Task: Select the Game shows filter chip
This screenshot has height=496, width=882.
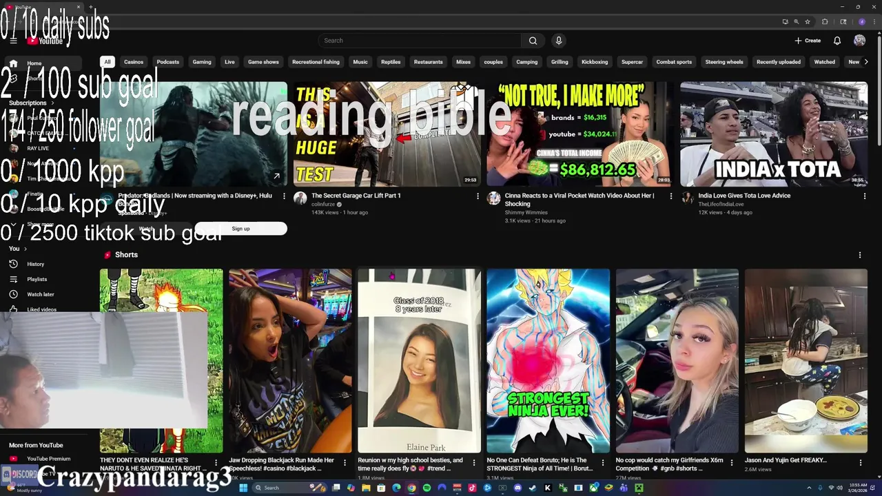Action: click(263, 62)
